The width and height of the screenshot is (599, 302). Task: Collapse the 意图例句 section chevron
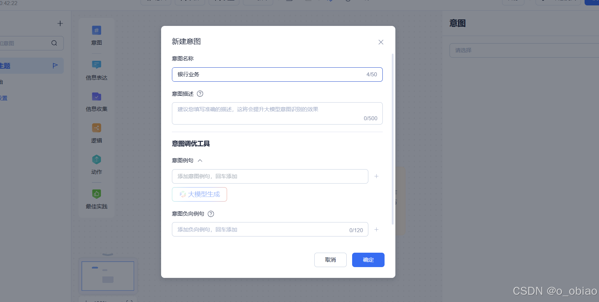200,161
